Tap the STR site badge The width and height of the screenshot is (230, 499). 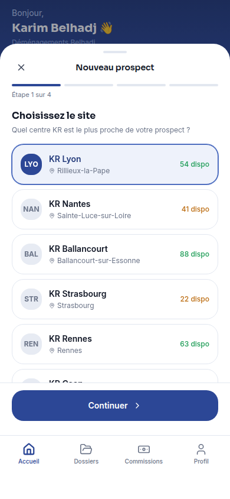point(31,299)
